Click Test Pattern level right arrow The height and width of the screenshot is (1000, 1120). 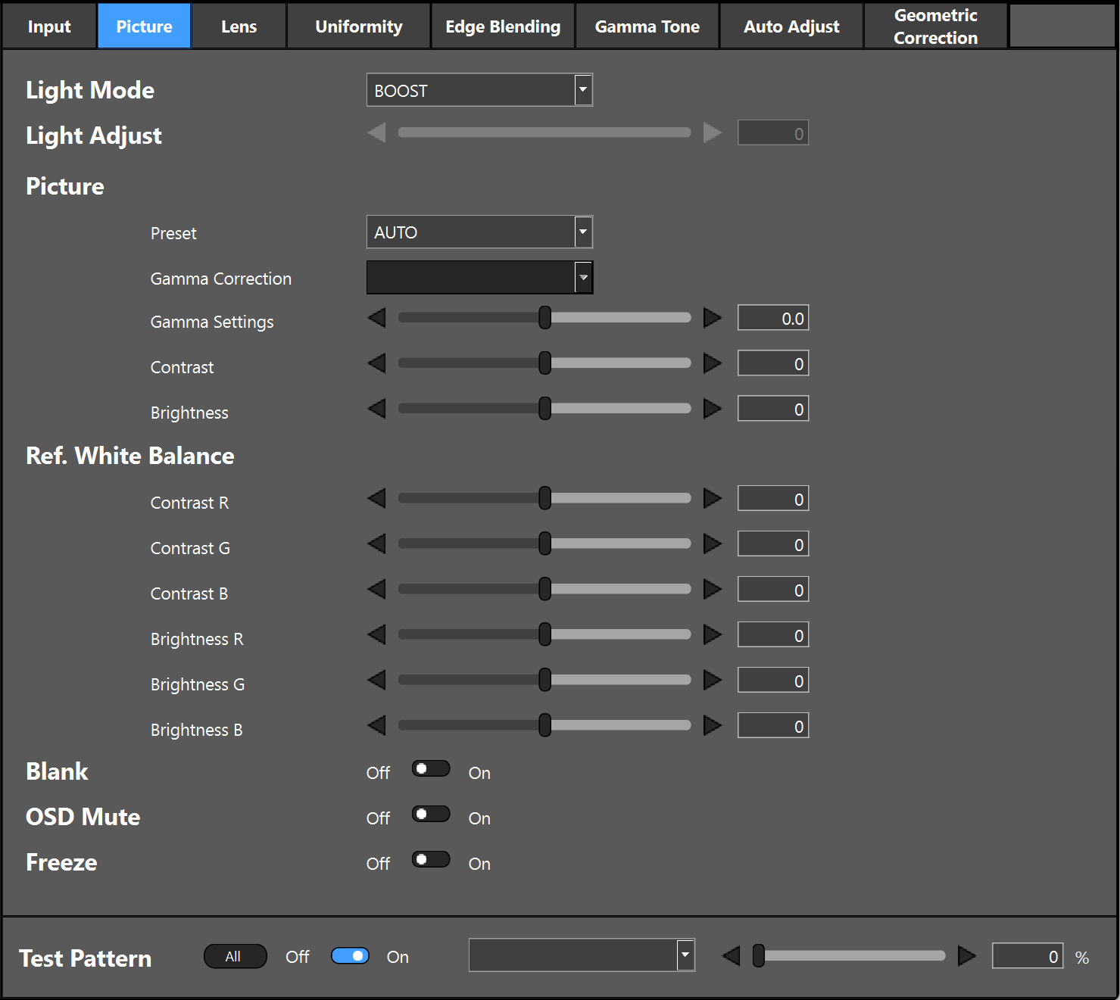click(966, 956)
